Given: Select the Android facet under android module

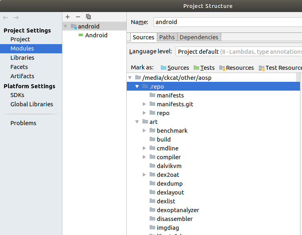Looking at the screenshot, I should 96,35.
